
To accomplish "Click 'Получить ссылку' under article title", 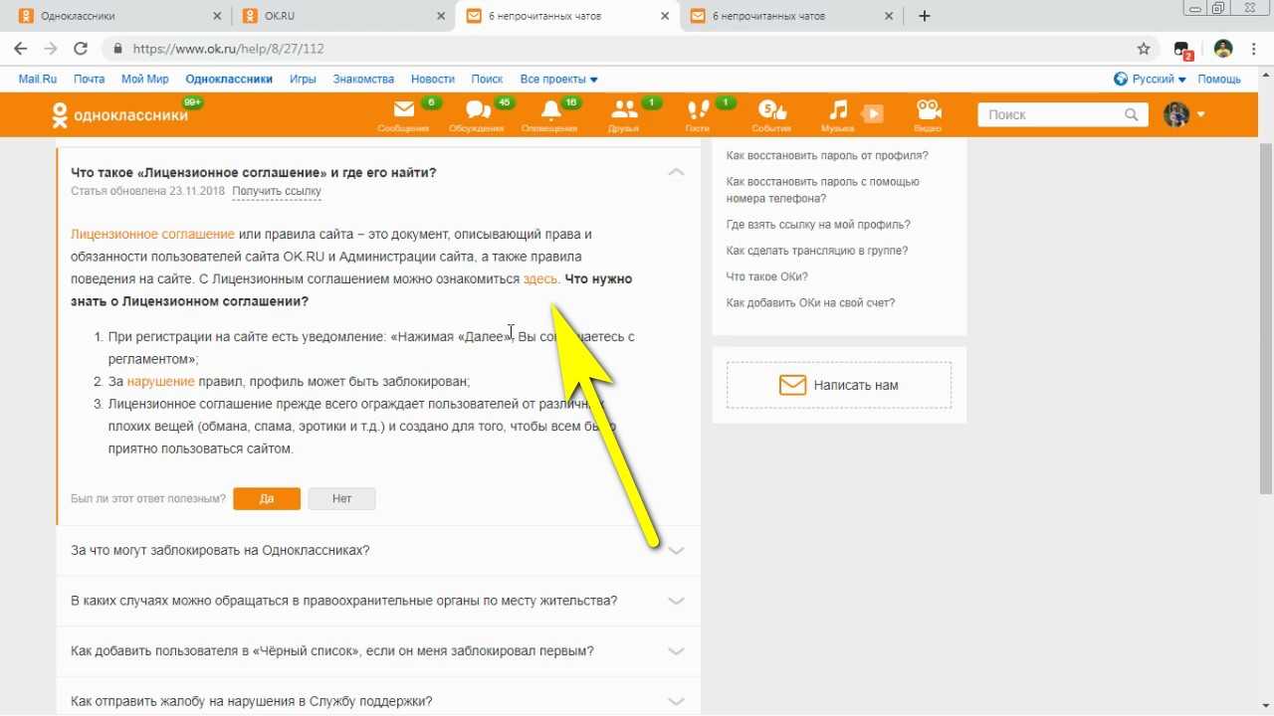I will (x=277, y=191).
